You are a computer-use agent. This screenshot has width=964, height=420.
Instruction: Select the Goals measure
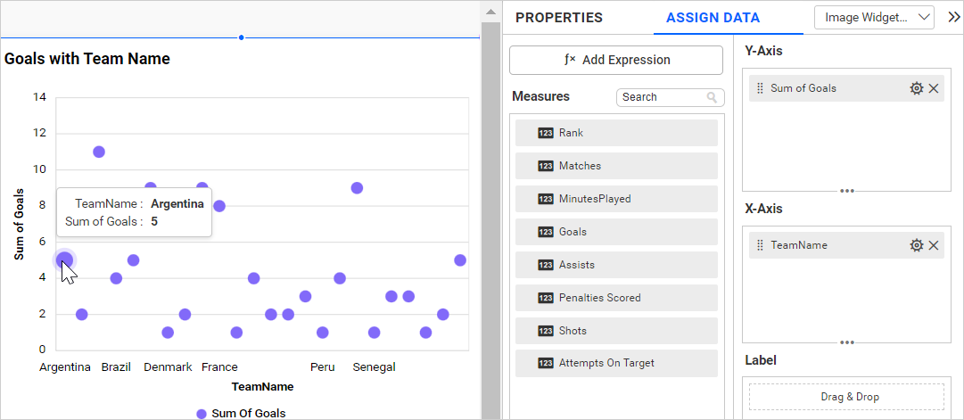[616, 232]
